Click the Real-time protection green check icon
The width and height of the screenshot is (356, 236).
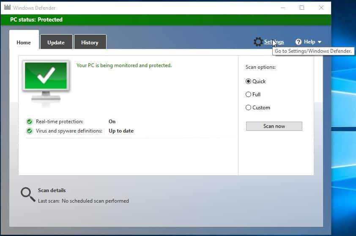30,122
